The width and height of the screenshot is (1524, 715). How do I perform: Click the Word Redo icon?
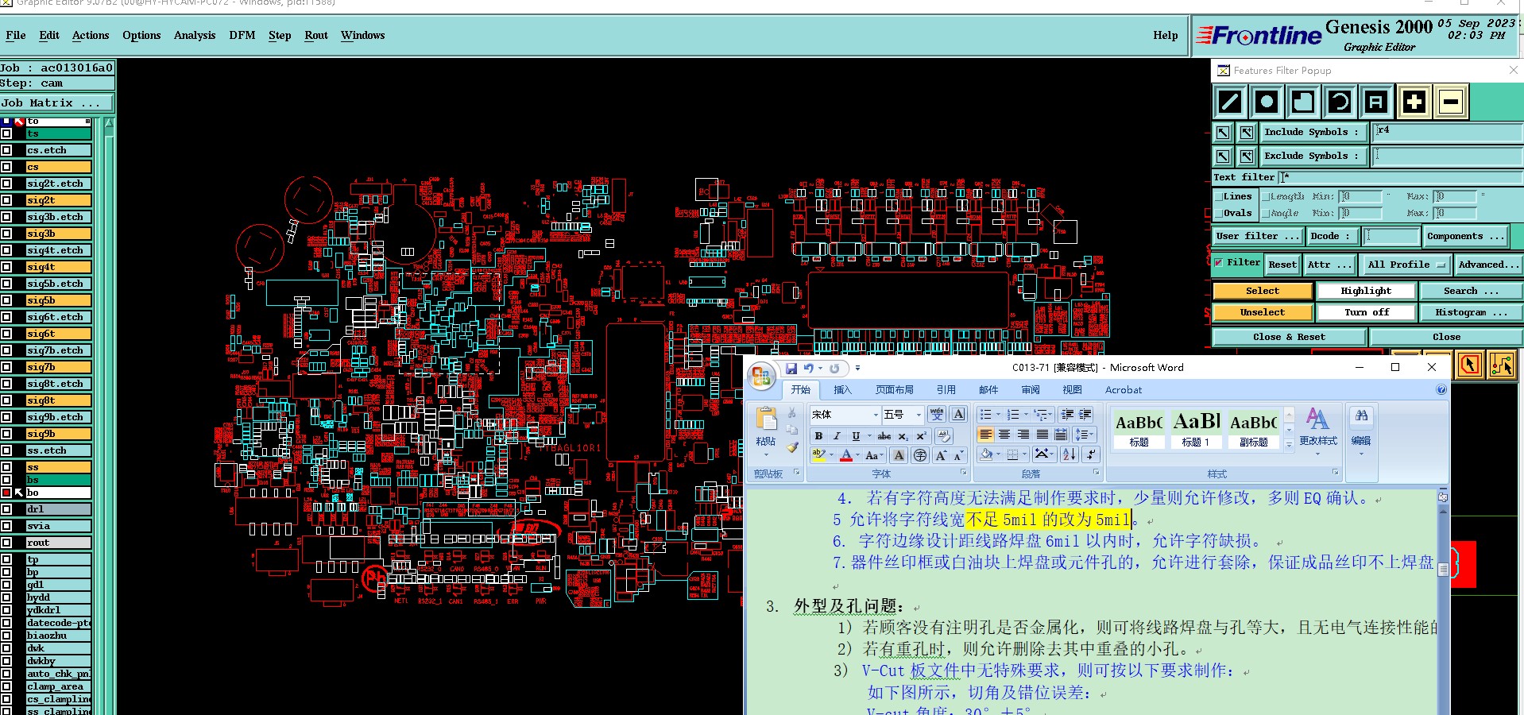click(834, 369)
